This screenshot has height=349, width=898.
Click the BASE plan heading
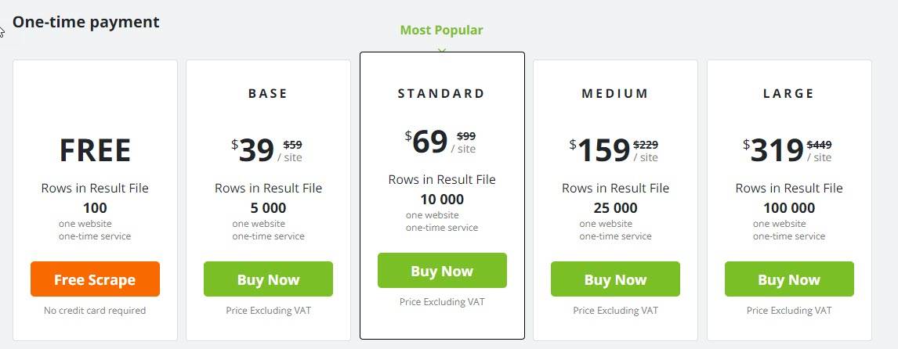click(268, 93)
